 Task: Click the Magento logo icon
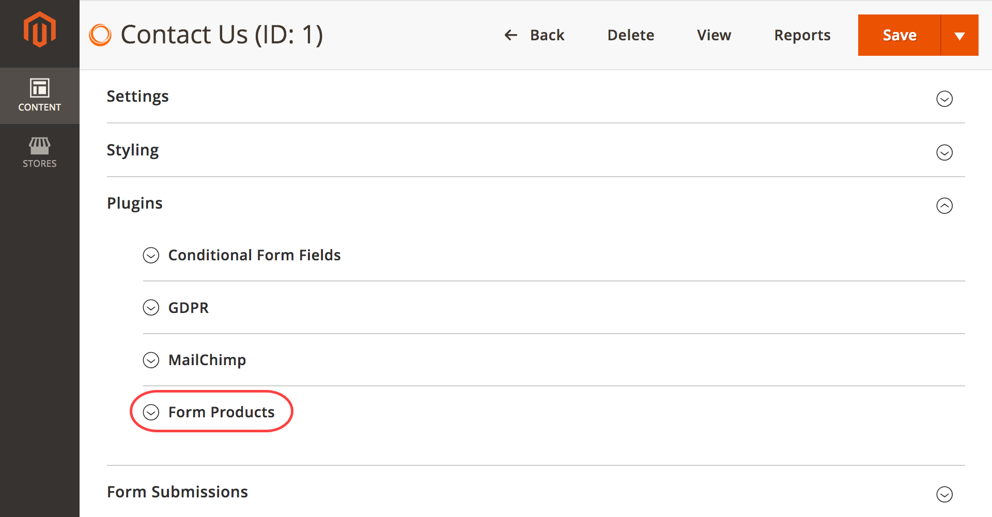point(39,30)
